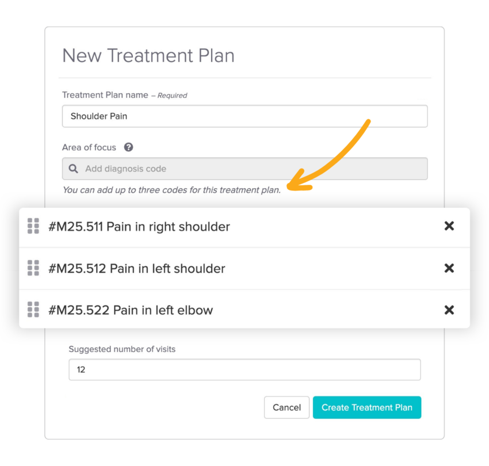Select the drag handle for Pain in left elbow
489x466 pixels.
[x=33, y=310]
